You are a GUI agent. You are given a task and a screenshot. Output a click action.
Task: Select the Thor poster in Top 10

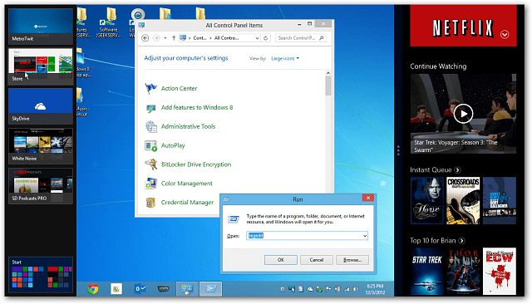[x=463, y=271]
